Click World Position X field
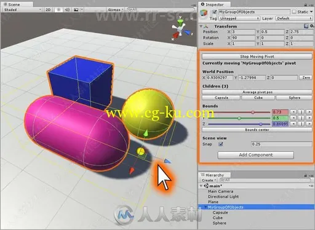 click(220, 77)
